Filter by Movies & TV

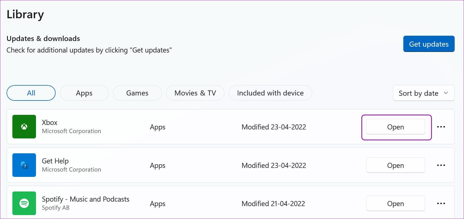pos(195,93)
